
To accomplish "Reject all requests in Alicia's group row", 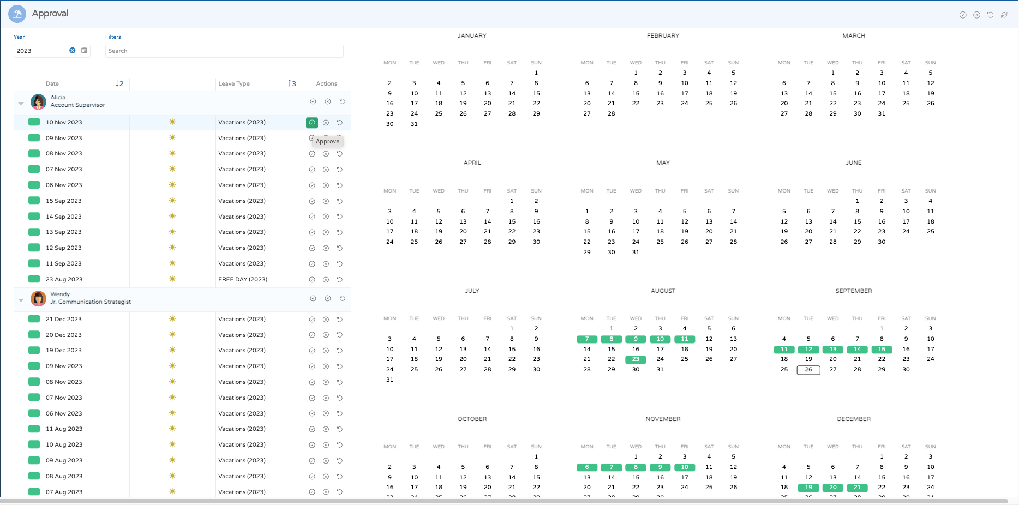I will tap(328, 101).
